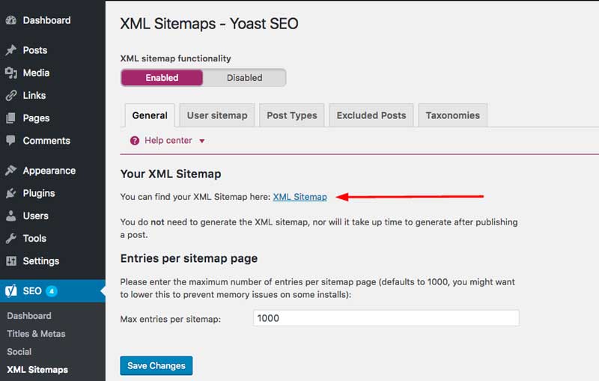Click the Yoast SEO logo icon
Viewport: 599px width, 381px height.
11,290
